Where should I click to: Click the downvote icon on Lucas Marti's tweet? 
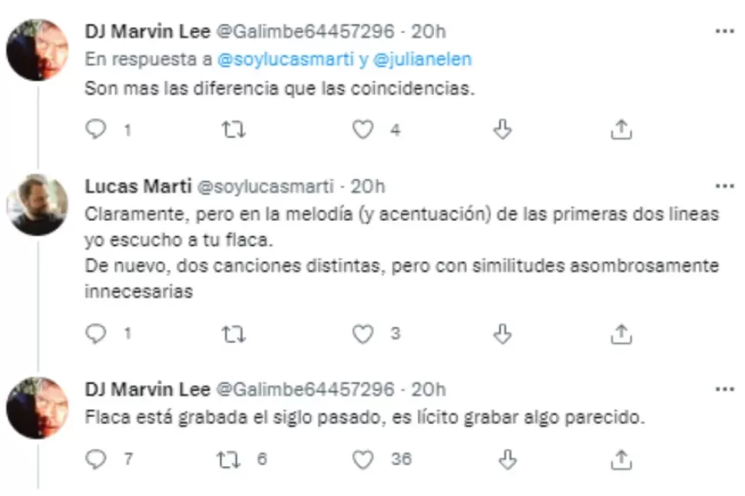coord(503,334)
